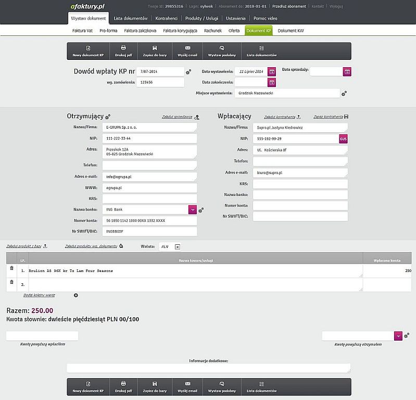This screenshot has height=400, width=416.
Task: Expand the Kwotę powyższą otrzymałem dropdown
Action: 398,336
